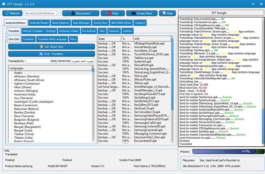Select the Messaging_Common.apk row

tap(134, 134)
